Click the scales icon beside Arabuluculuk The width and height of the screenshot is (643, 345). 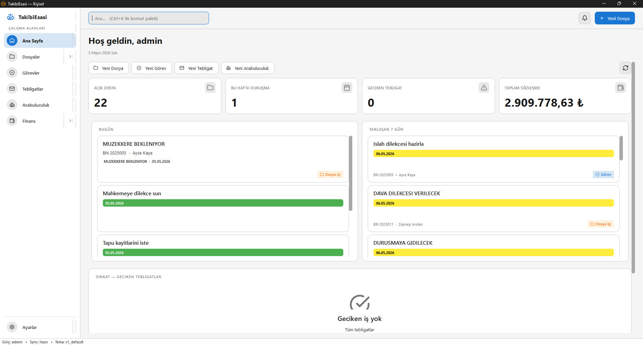12,105
